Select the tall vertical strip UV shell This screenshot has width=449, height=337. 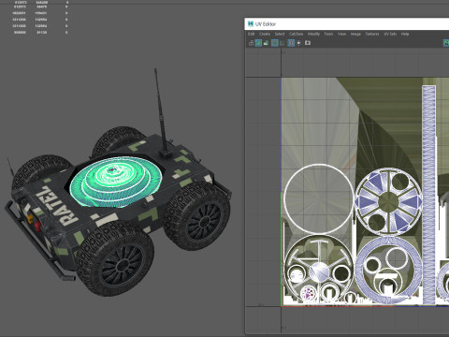tap(429, 195)
